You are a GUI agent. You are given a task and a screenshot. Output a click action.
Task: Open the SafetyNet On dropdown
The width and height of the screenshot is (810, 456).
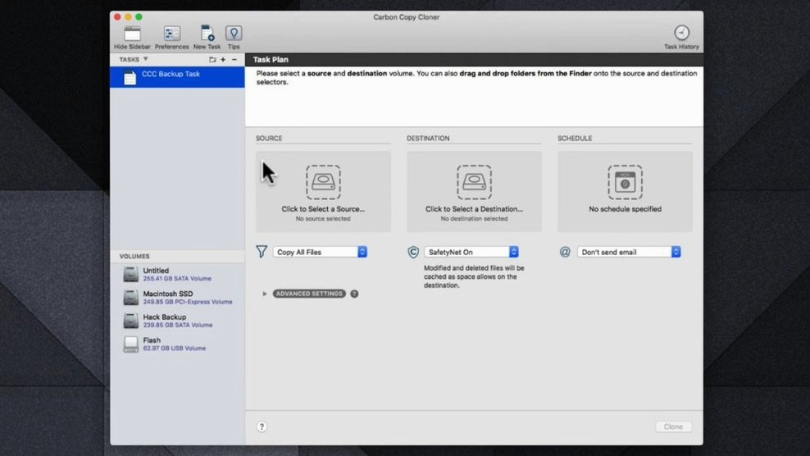click(471, 252)
